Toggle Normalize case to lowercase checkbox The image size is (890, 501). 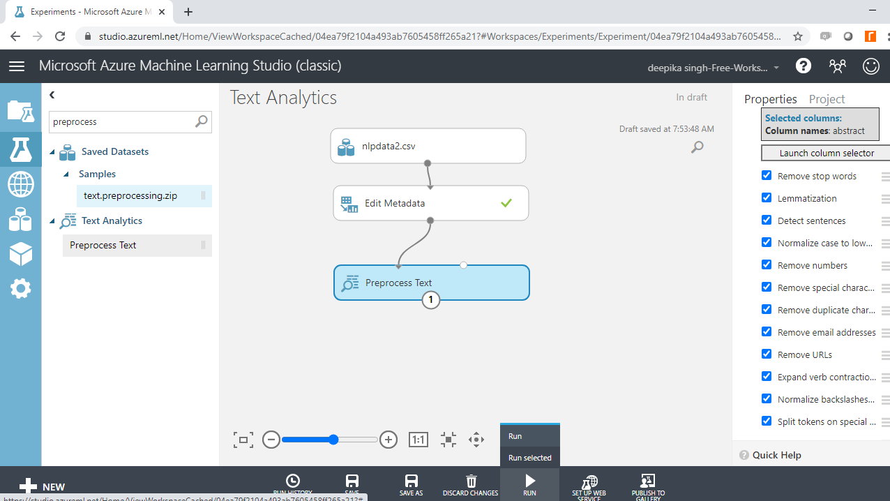pos(767,243)
